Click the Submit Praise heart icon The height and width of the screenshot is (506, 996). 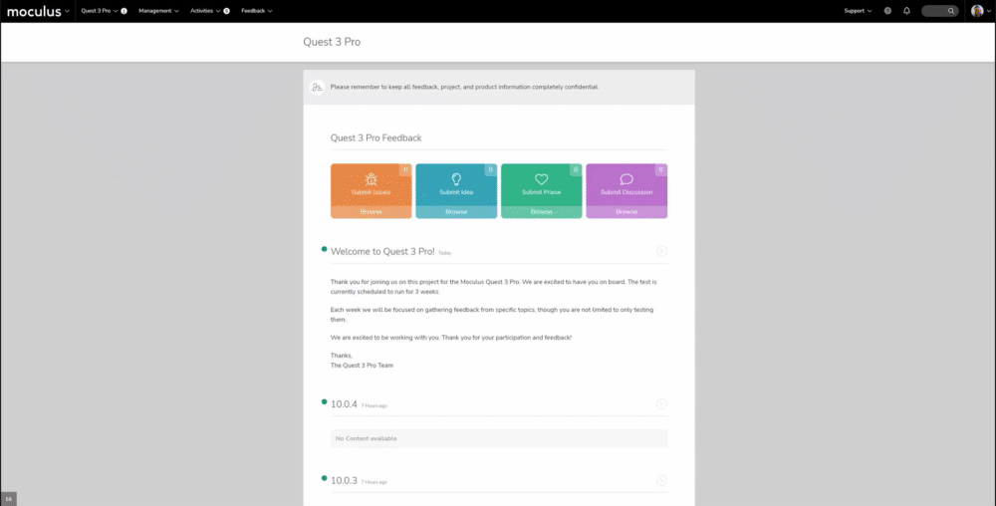541,179
